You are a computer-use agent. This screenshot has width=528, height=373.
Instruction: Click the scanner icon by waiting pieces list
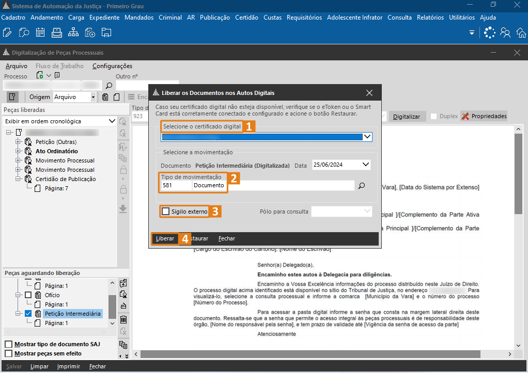coord(123,306)
